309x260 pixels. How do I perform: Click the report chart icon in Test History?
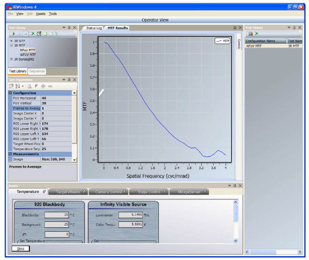(x=251, y=34)
